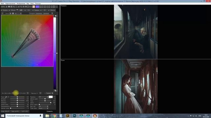211x118 pixels.
Task: Switch to the Каналы tab
Action: 5,10
